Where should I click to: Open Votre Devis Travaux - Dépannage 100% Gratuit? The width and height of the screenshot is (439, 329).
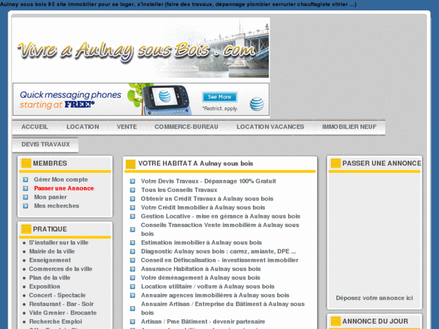208,181
